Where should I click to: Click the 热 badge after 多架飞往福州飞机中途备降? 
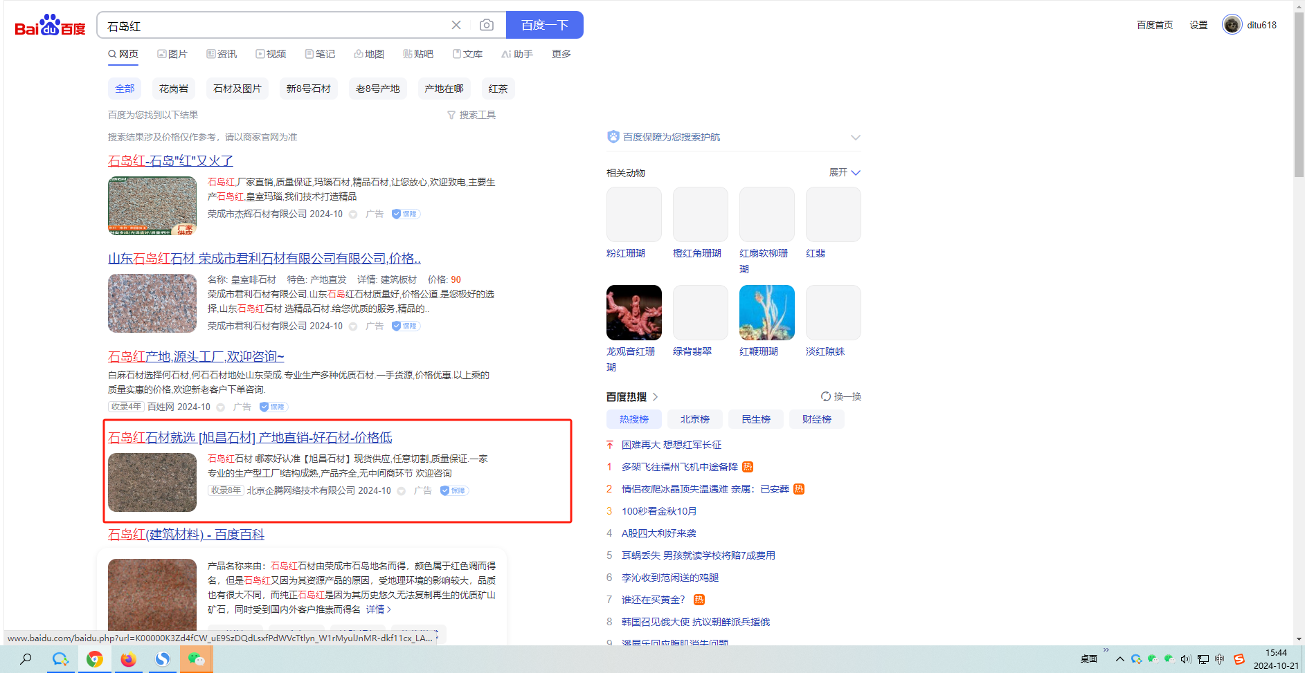tap(748, 467)
